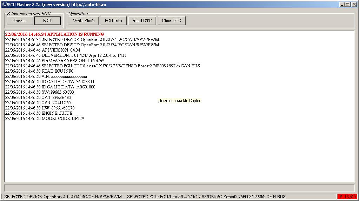This screenshot has height=201, width=359.
Task: Click the SELECTED ECU status bar entry
Action: tap(231, 197)
